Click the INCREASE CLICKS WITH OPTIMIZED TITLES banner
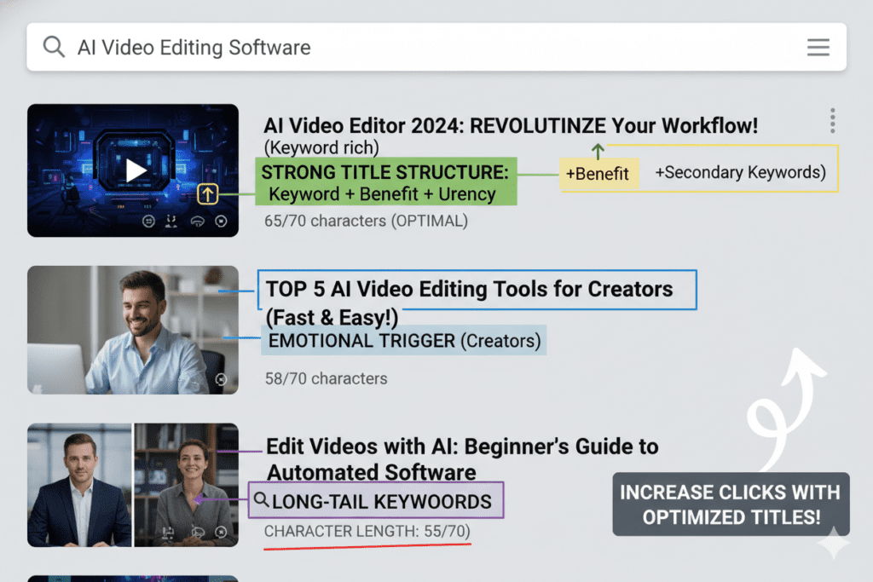873x582 pixels. click(x=730, y=504)
